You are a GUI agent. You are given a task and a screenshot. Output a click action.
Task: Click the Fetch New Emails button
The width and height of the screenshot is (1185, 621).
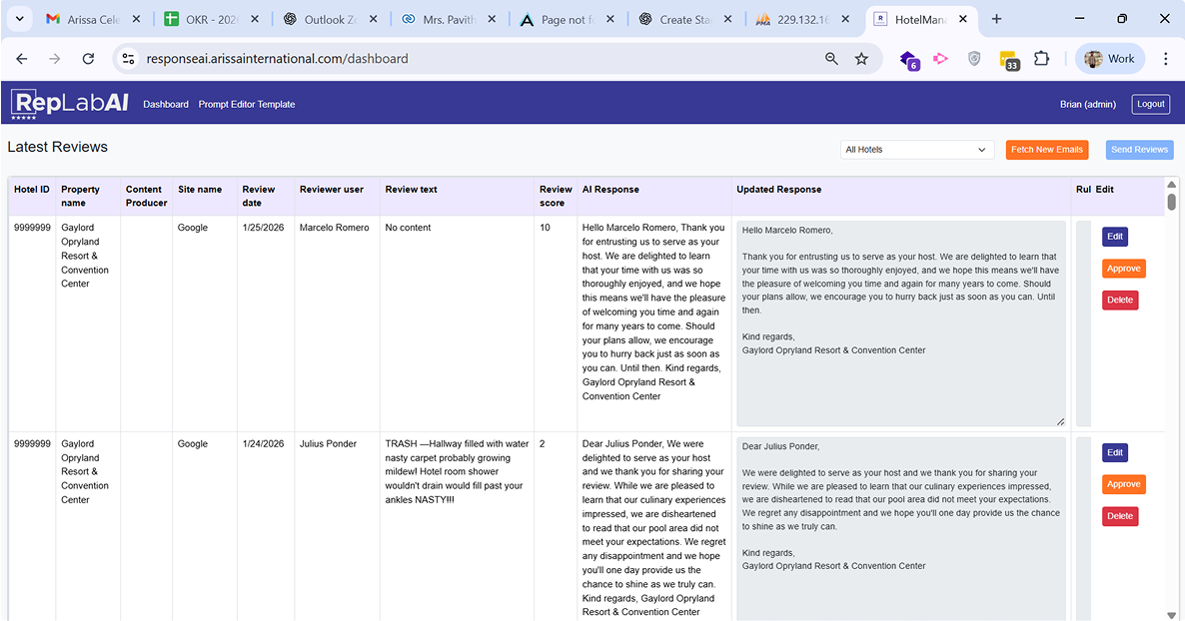1046,150
